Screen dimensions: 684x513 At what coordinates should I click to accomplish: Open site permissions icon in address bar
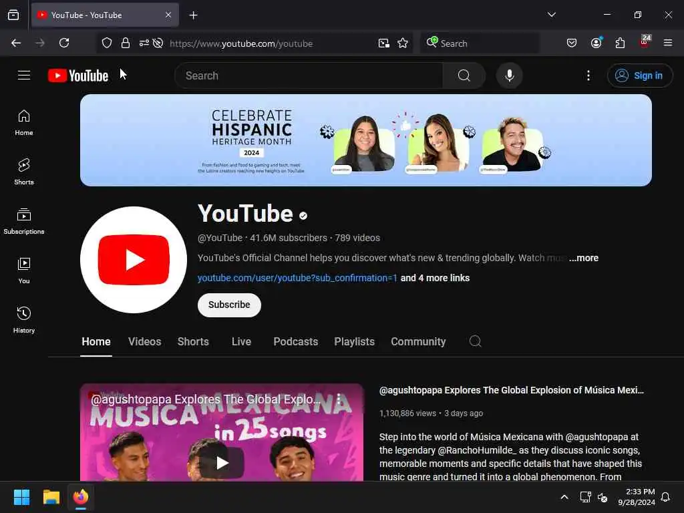click(x=144, y=43)
